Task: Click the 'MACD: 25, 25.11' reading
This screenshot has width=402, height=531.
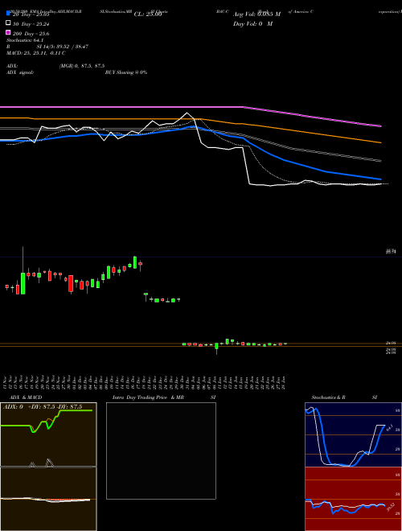Action: click(x=36, y=53)
